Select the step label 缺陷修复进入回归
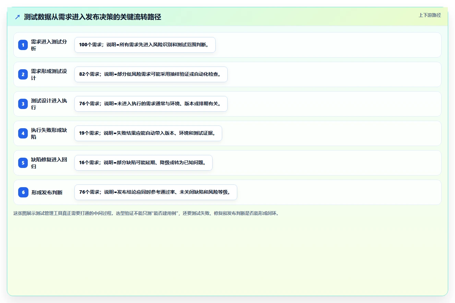The width and height of the screenshot is (455, 303). tap(49, 163)
